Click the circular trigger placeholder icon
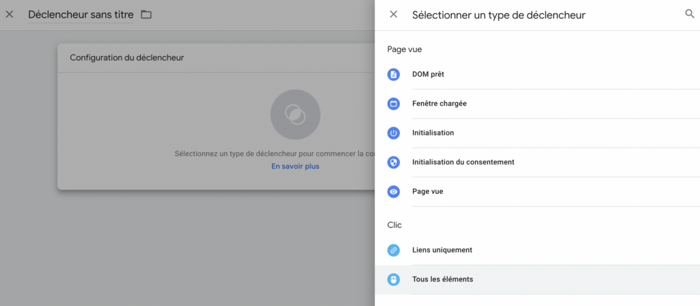 point(295,114)
